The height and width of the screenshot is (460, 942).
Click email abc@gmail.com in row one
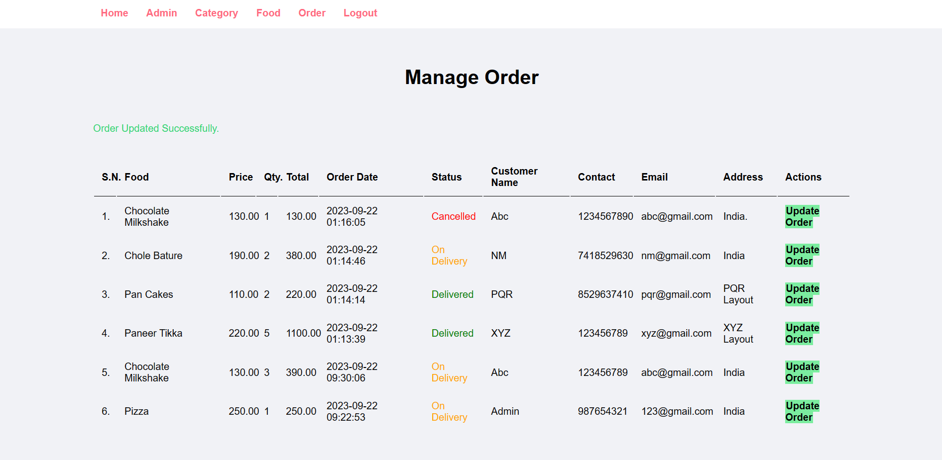click(x=676, y=216)
